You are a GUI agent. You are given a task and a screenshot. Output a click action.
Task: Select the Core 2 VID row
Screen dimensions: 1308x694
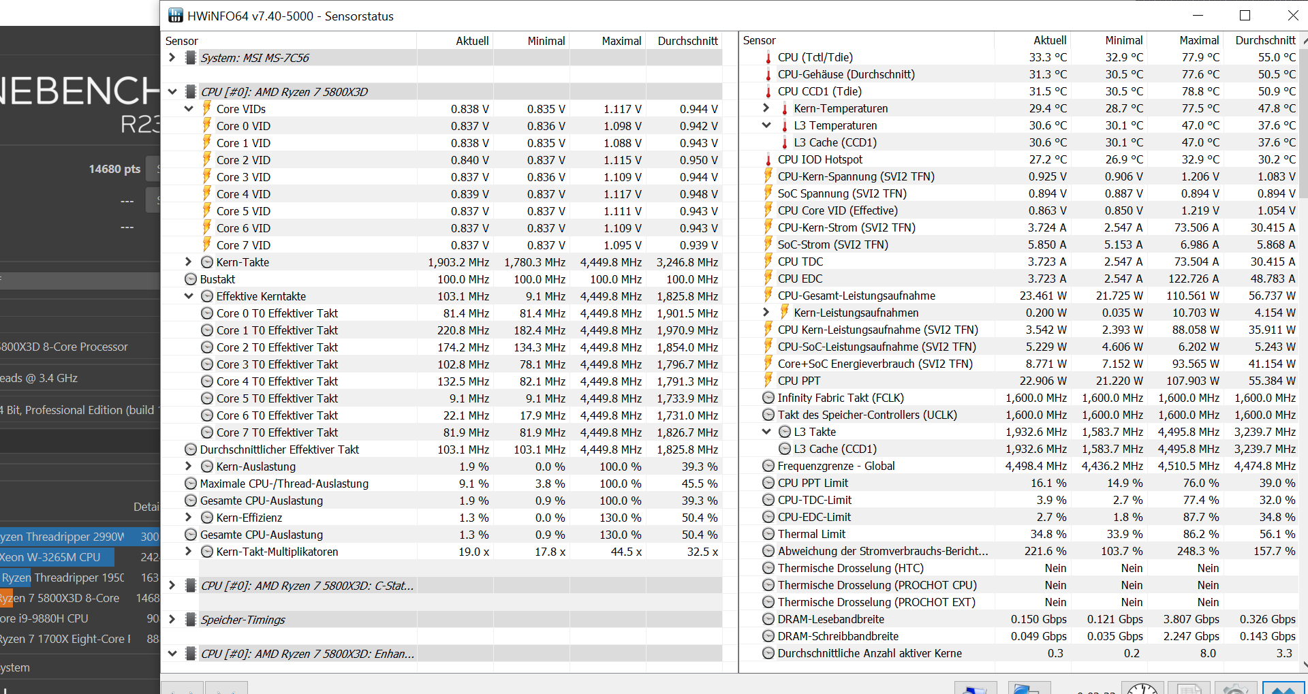coord(442,160)
